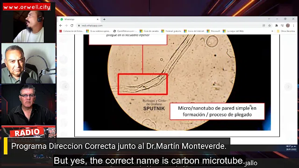Select the WhatsApp browser tab
This screenshot has width=299, height=168.
[79, 19]
